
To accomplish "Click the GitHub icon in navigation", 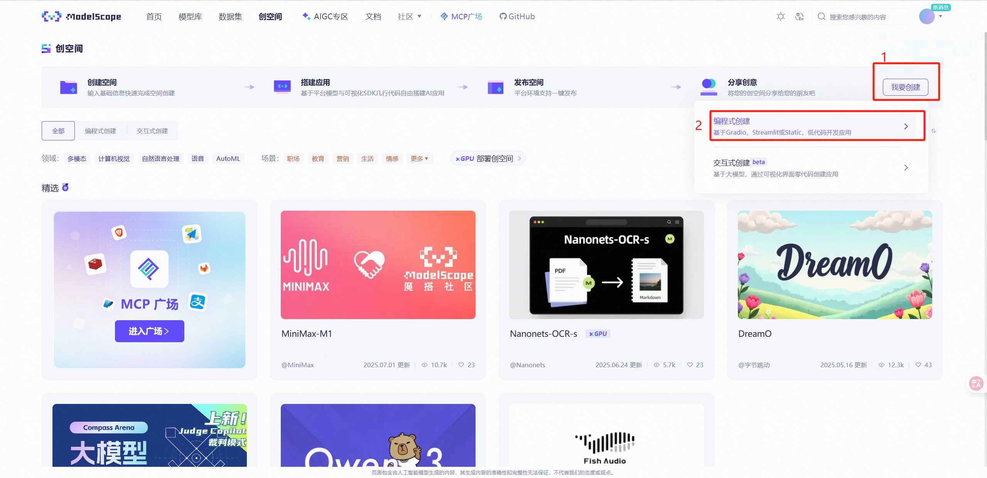I will tap(503, 17).
